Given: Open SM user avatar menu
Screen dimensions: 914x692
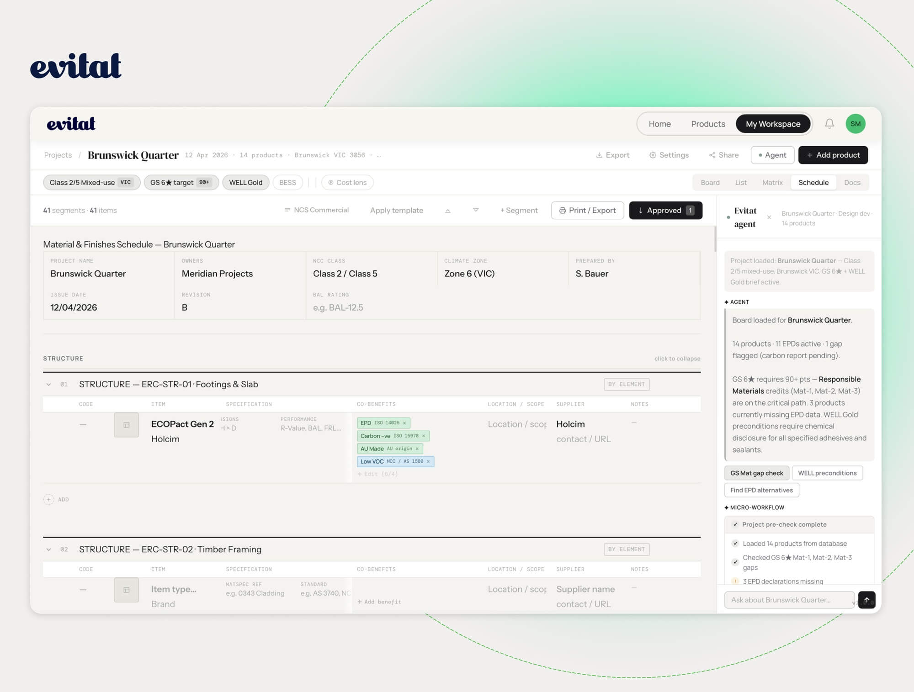Looking at the screenshot, I should 856,124.
